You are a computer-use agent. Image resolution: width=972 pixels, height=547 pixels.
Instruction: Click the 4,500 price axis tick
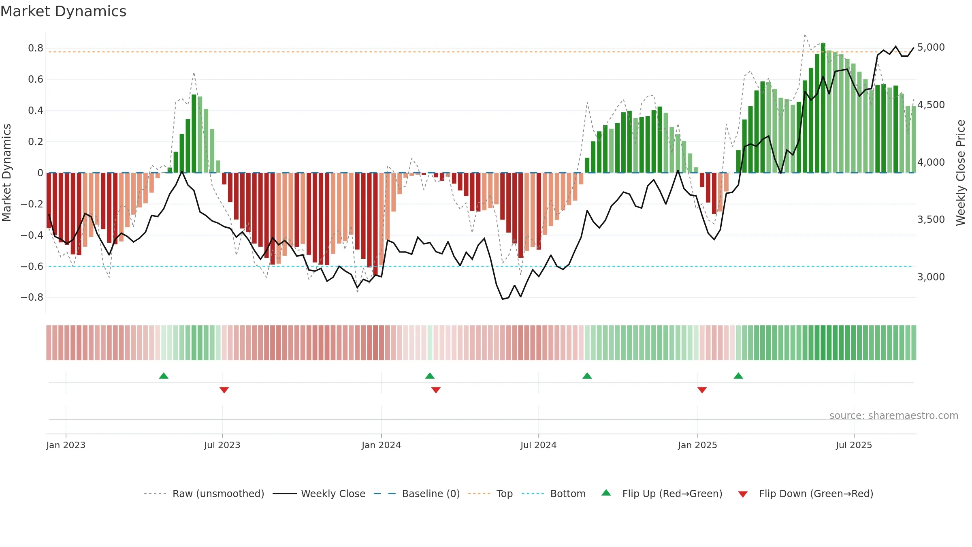coord(931,105)
